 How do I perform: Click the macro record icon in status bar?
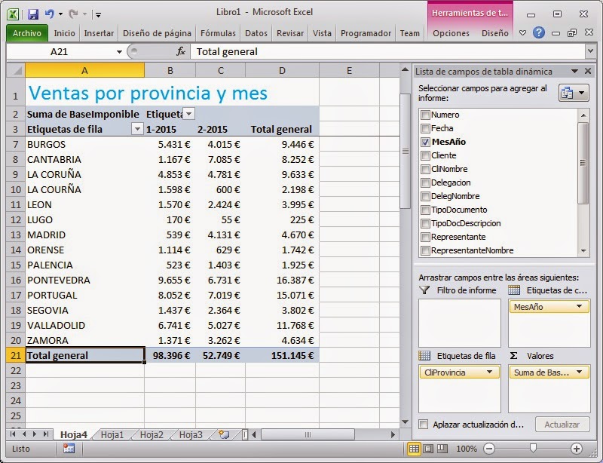tap(69, 449)
